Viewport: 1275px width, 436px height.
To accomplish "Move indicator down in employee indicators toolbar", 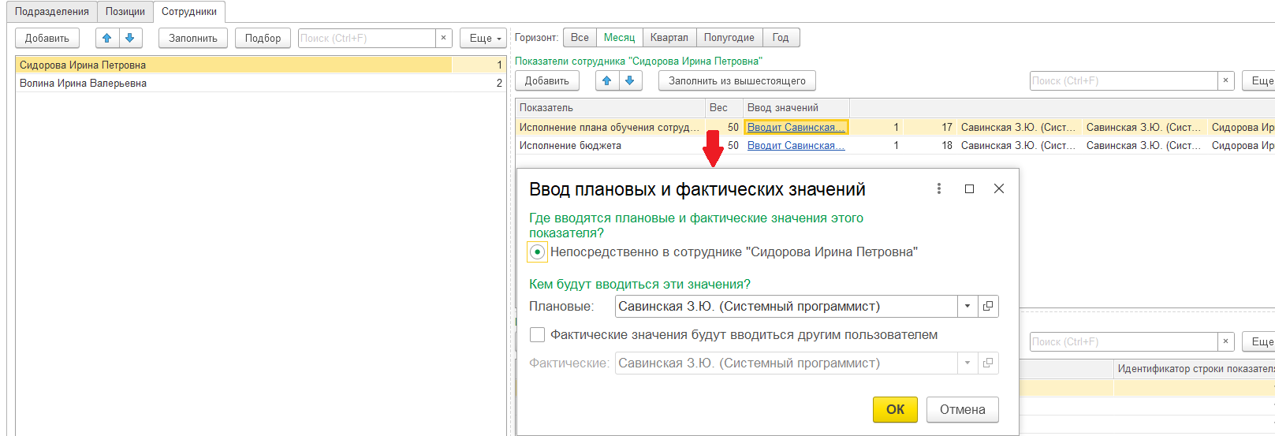I will (629, 80).
